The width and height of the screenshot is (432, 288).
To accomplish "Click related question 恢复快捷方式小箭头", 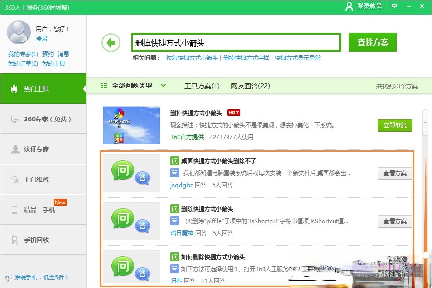I will pyautogui.click(x=192, y=58).
